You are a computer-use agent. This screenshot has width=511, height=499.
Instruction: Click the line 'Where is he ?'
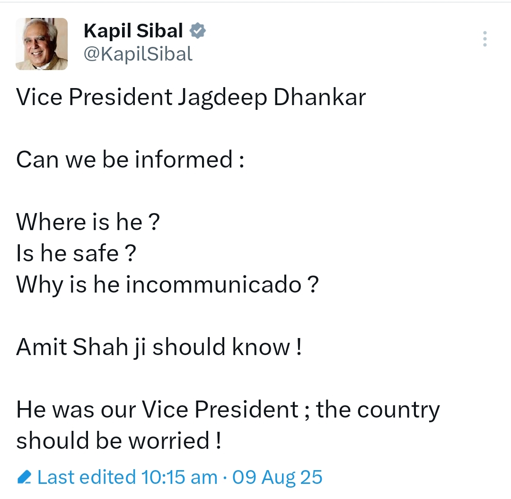tap(88, 222)
